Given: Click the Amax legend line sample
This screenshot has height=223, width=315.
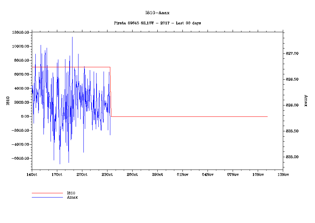Looking at the screenshot, I should coord(47,197).
